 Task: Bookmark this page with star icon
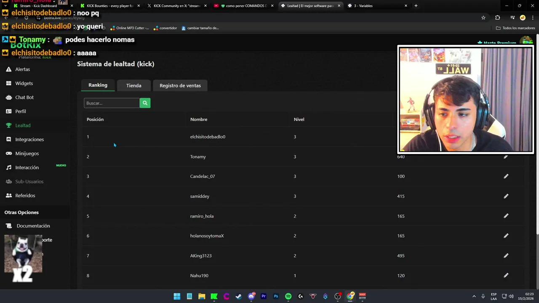[483, 18]
